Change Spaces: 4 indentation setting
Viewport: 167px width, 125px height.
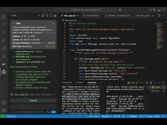pos(106,116)
